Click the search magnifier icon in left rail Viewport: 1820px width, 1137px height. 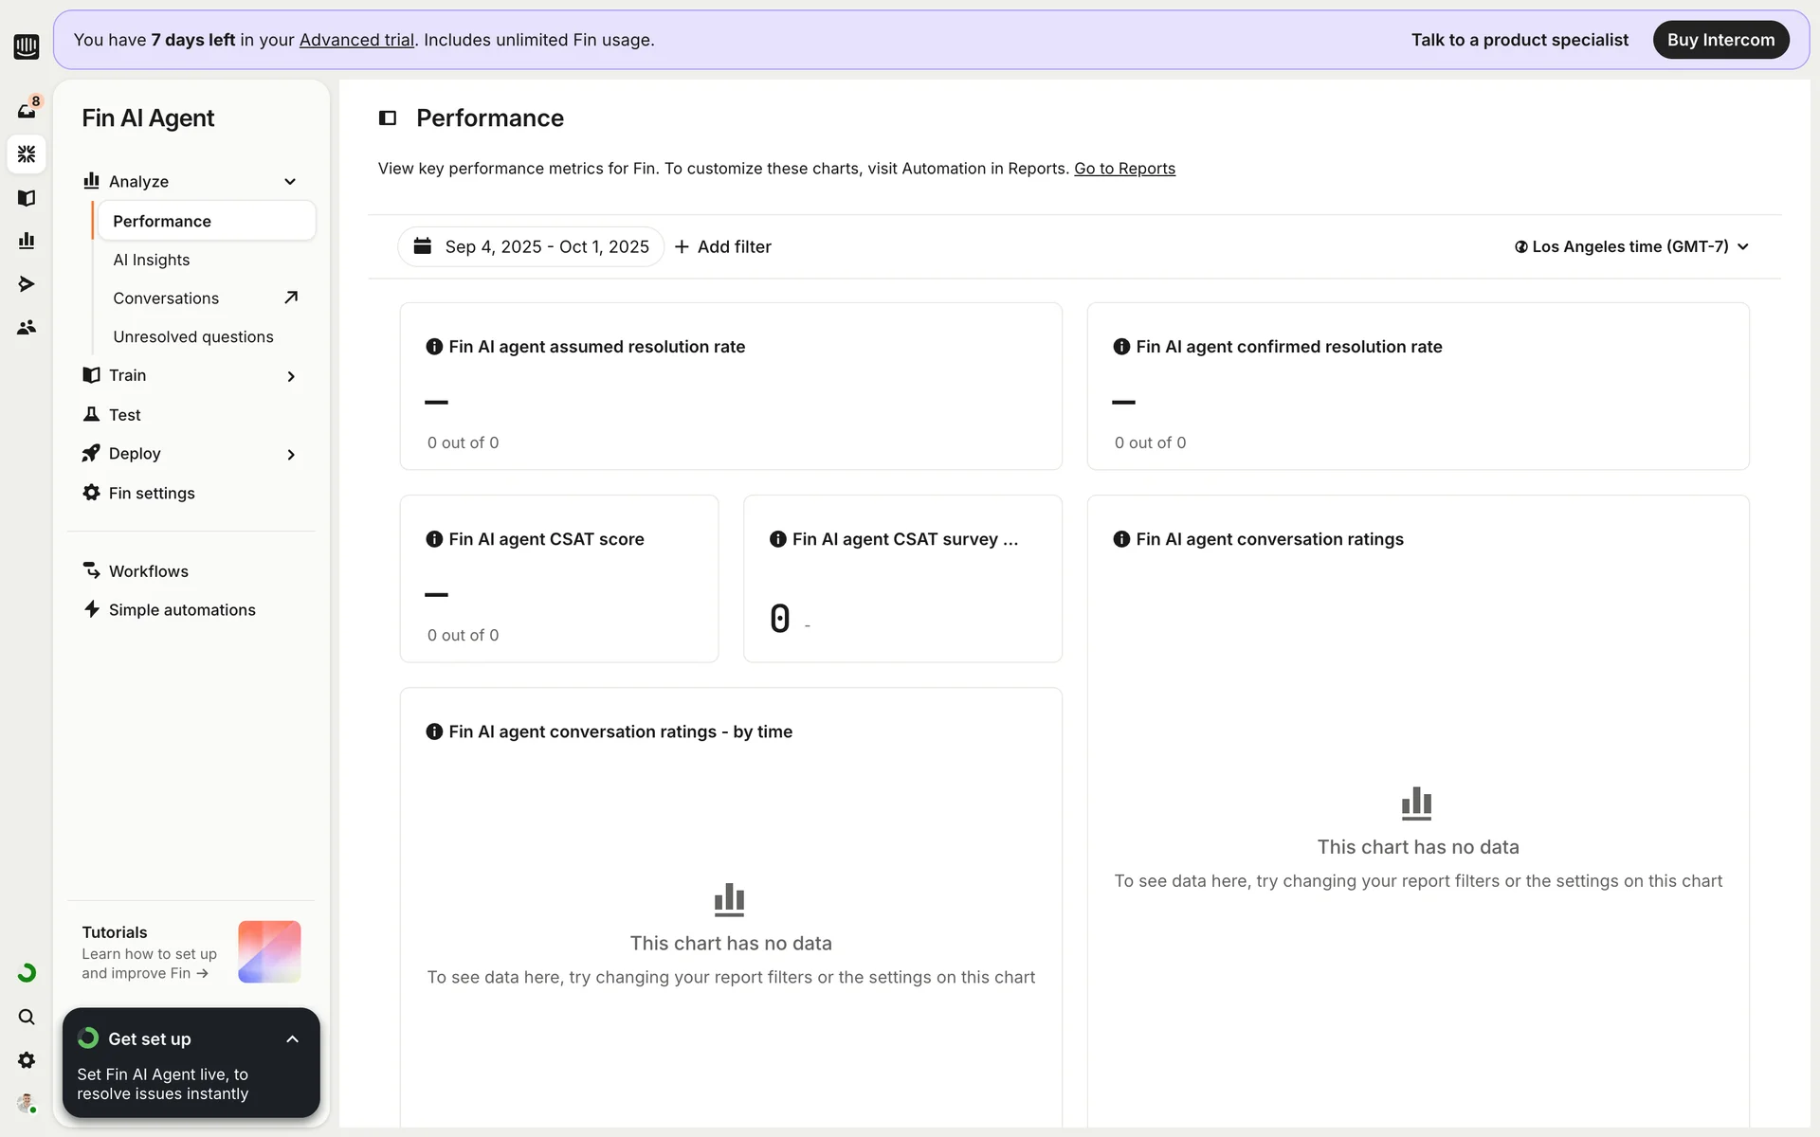[x=27, y=1017]
